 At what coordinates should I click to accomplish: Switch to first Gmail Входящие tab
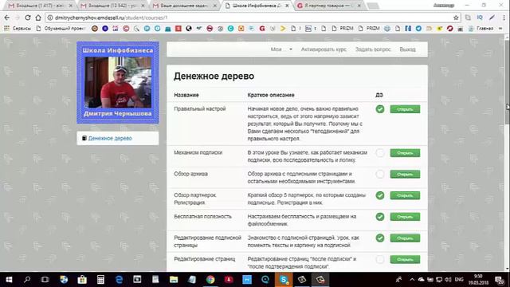(40, 6)
